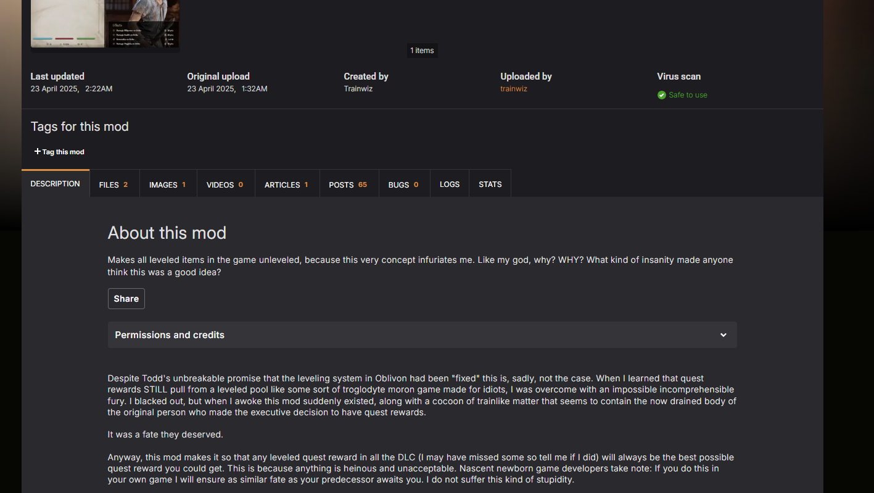The image size is (874, 493).
Task: View the Posts tab
Action: click(348, 184)
